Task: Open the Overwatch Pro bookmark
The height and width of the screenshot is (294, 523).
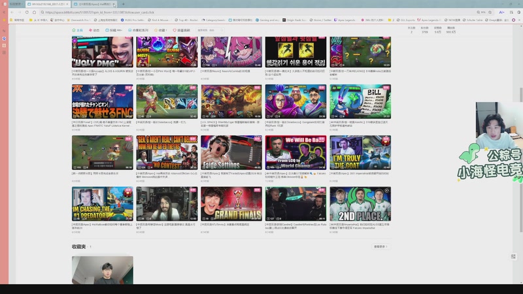Action: [x=78, y=20]
